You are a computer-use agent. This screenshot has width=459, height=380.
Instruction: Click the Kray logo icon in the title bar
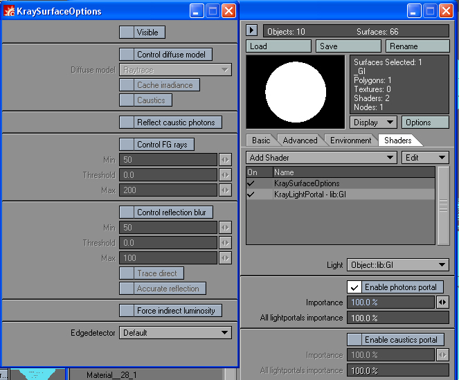click(9, 11)
